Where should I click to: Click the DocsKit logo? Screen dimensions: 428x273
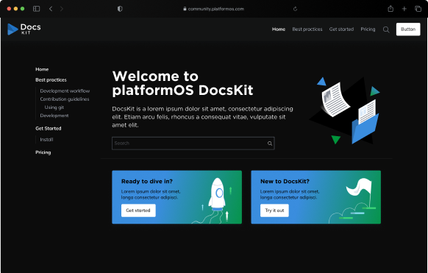pos(24,29)
